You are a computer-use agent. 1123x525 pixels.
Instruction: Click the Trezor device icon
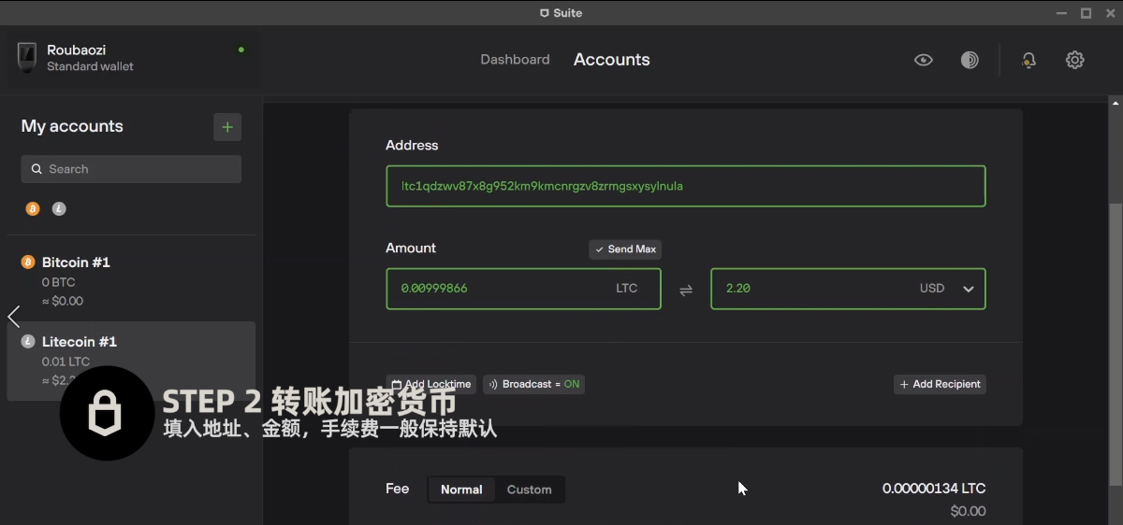tap(27, 58)
